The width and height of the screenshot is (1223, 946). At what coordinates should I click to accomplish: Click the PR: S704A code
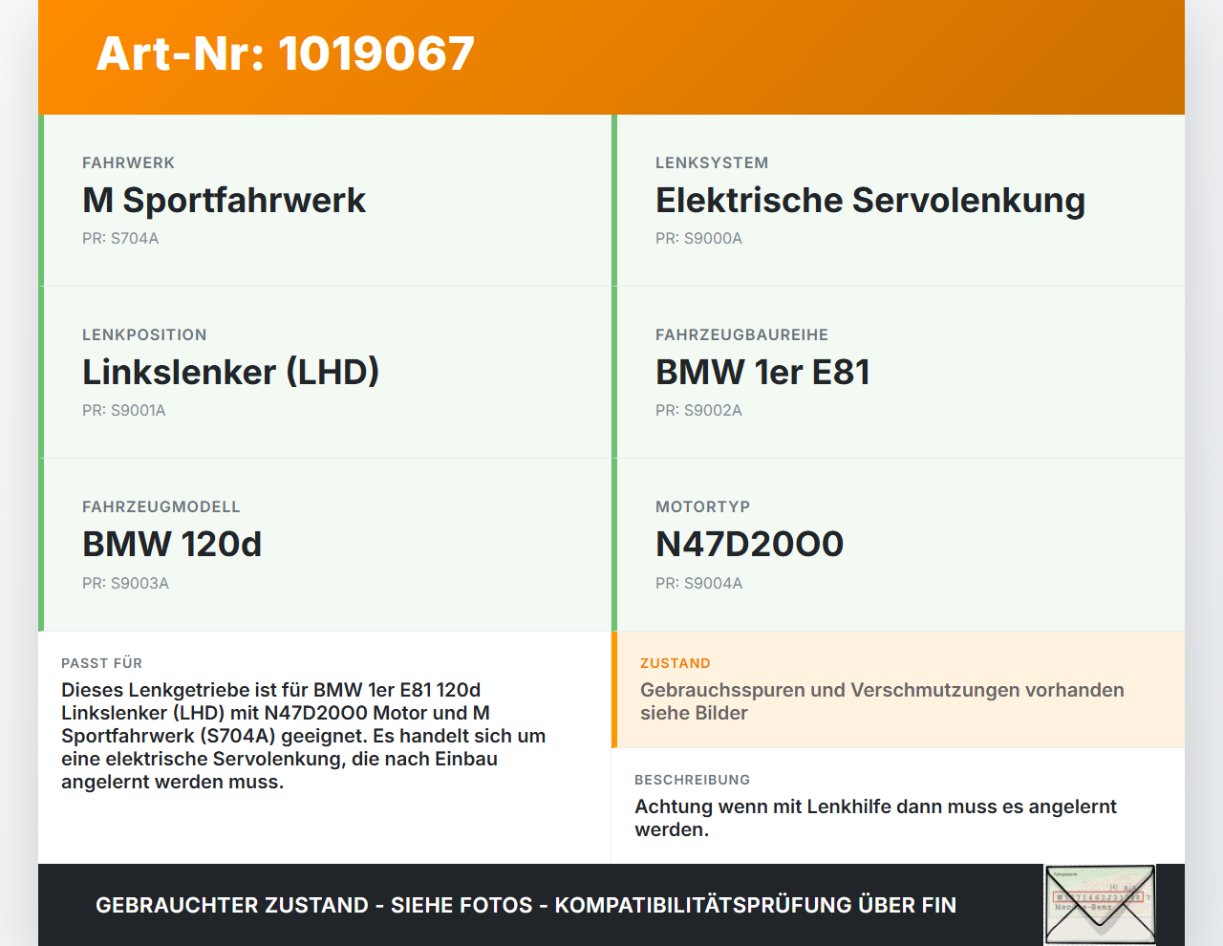120,238
